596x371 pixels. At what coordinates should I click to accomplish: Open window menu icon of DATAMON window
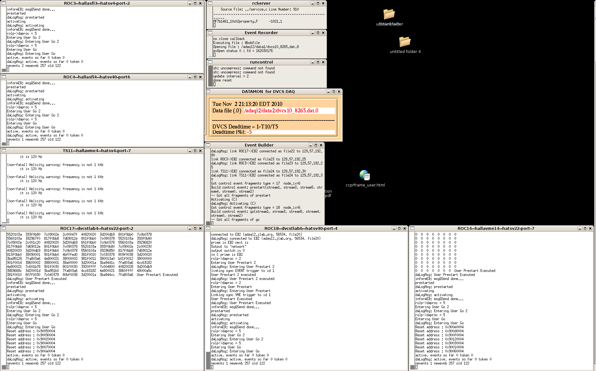tap(208, 91)
